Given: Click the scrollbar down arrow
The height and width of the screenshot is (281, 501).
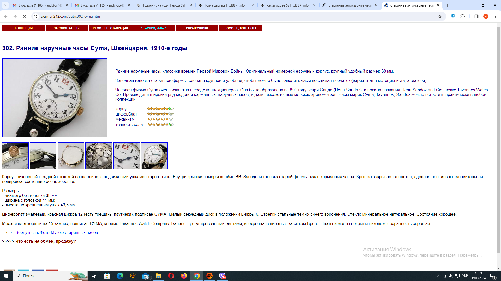Looking at the screenshot, I should [499, 268].
